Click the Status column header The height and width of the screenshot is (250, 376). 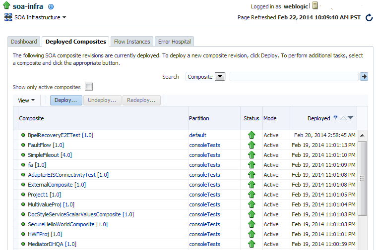point(251,118)
